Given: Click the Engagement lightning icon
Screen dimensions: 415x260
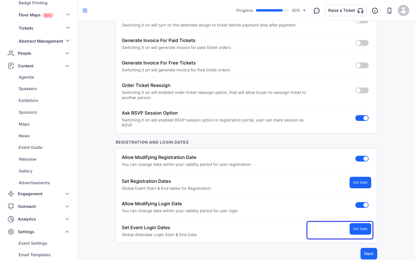Looking at the screenshot, I should pos(11,194).
